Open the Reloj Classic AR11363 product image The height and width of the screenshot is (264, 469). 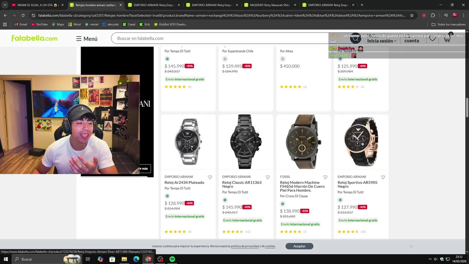click(246, 142)
